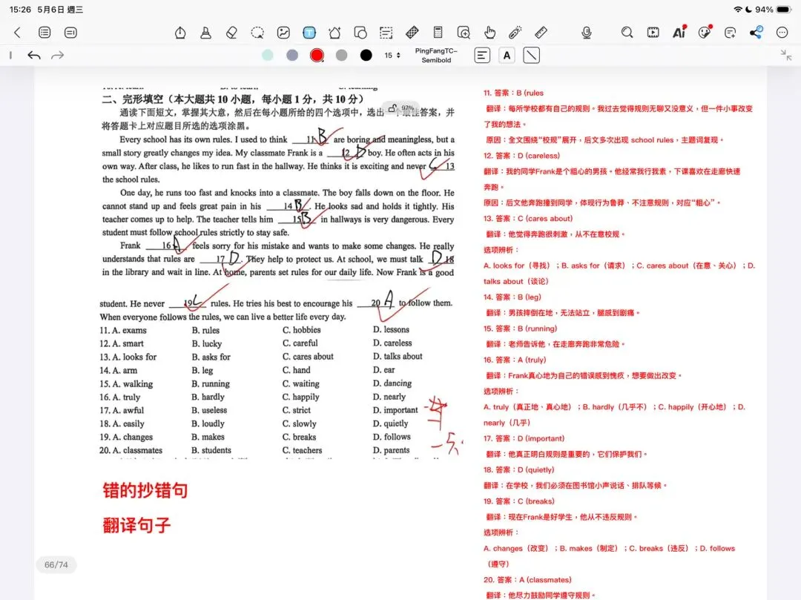The width and height of the screenshot is (801, 600).
Task: Choose the grayish-blue color swatch
Action: pyautogui.click(x=292, y=55)
